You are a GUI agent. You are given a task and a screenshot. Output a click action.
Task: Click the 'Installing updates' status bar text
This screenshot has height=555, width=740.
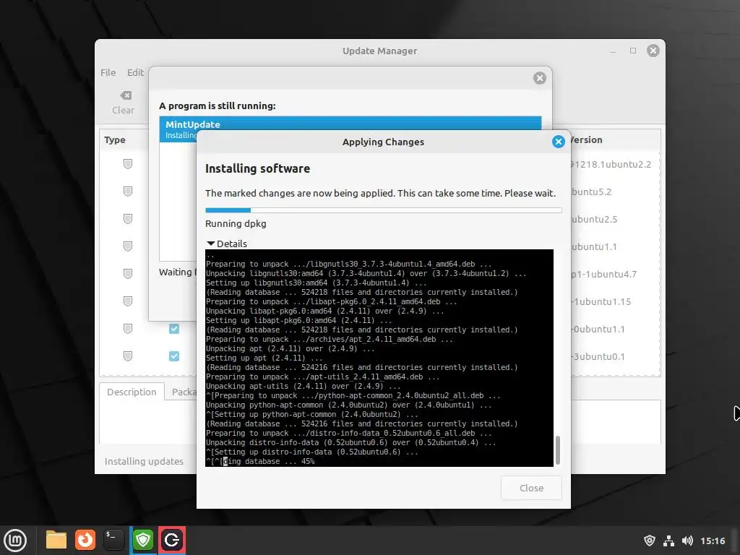(x=144, y=461)
